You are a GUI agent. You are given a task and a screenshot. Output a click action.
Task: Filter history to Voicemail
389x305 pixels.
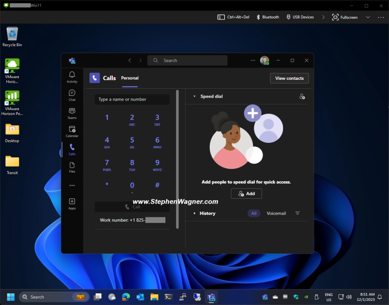(x=276, y=213)
